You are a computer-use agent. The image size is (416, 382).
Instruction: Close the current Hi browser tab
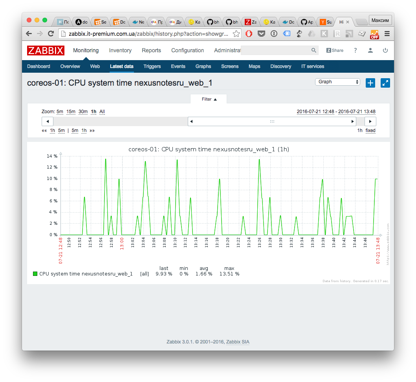coord(348,22)
